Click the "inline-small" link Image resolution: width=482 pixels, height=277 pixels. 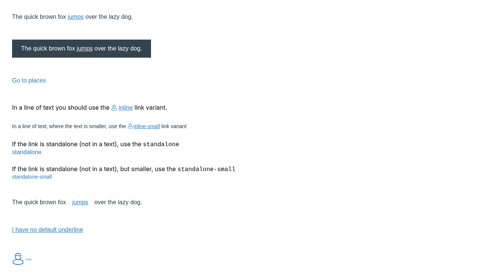pos(146,126)
